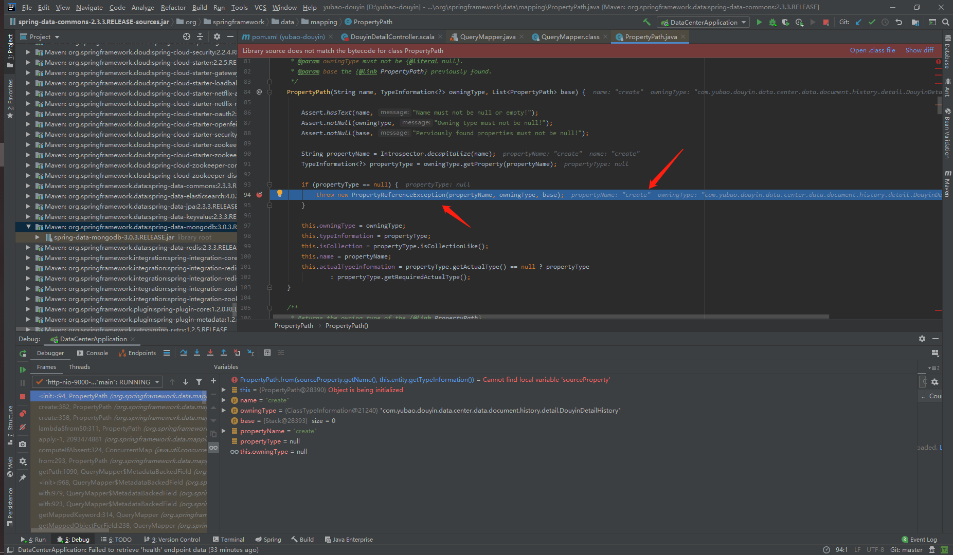Expand spring-data-mongodb-3.0.3.RELEASE.jar library root
953x555 pixels.
(x=38, y=237)
